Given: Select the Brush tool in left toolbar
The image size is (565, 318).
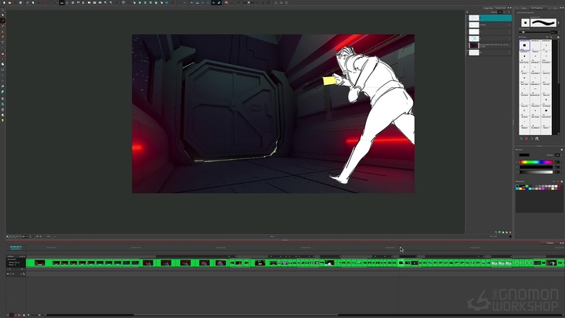Looking at the screenshot, I should [x=3, y=20].
